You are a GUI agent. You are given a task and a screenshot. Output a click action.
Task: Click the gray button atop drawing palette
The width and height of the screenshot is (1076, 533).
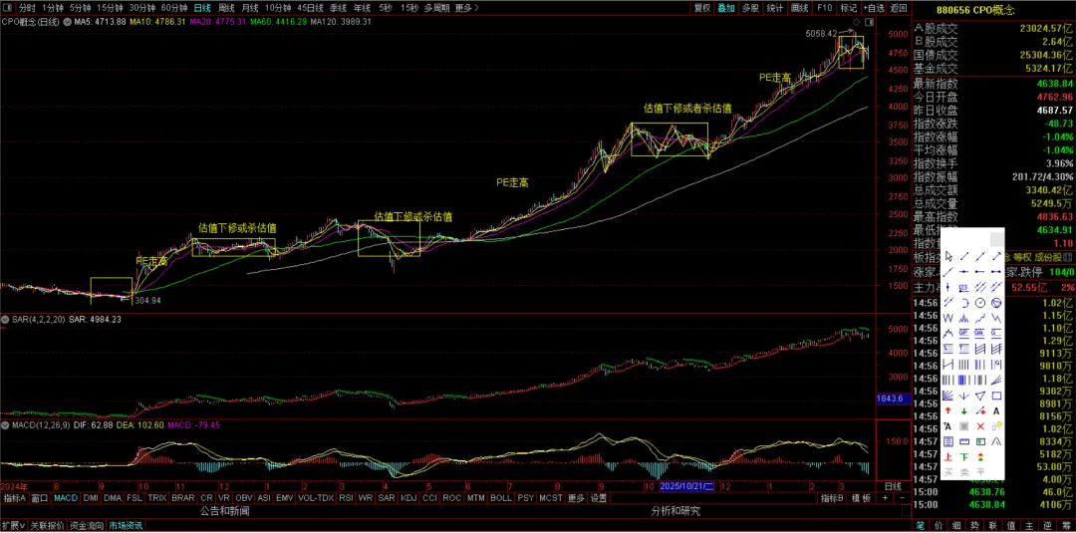click(997, 239)
